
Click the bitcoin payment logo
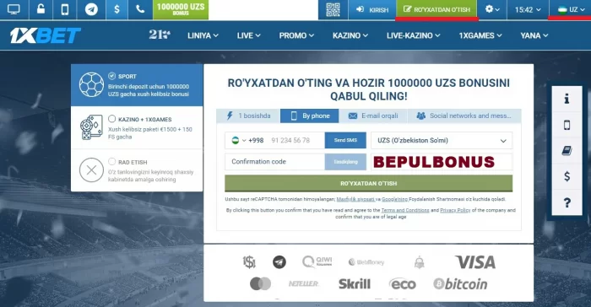(x=460, y=283)
